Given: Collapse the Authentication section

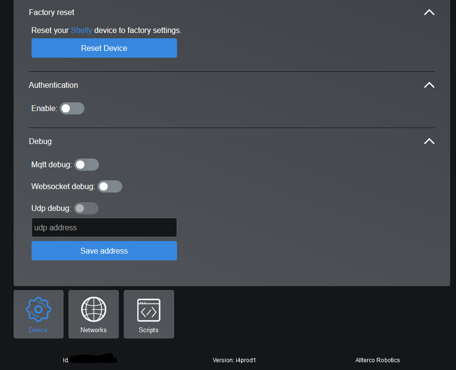Looking at the screenshot, I should pos(429,85).
